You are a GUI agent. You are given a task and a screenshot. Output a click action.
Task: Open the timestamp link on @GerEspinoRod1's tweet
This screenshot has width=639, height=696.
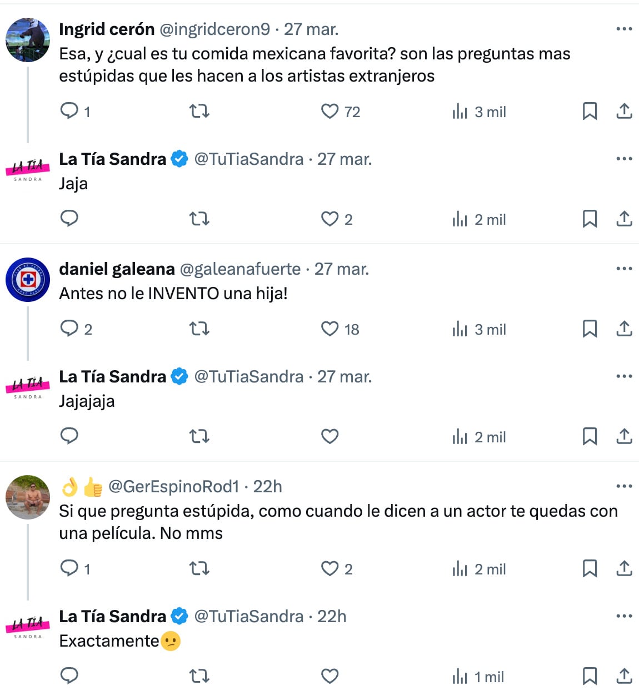coord(269,486)
